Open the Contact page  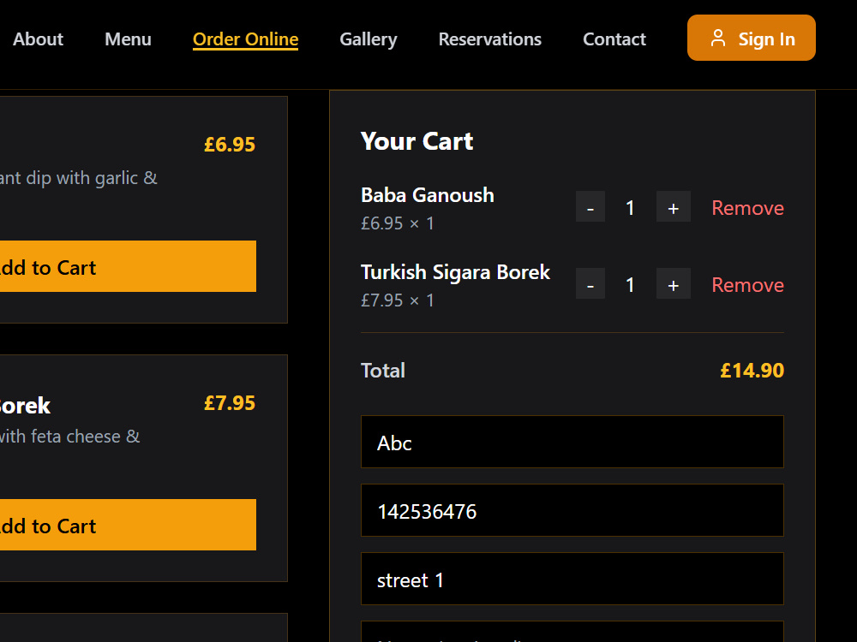pos(614,39)
